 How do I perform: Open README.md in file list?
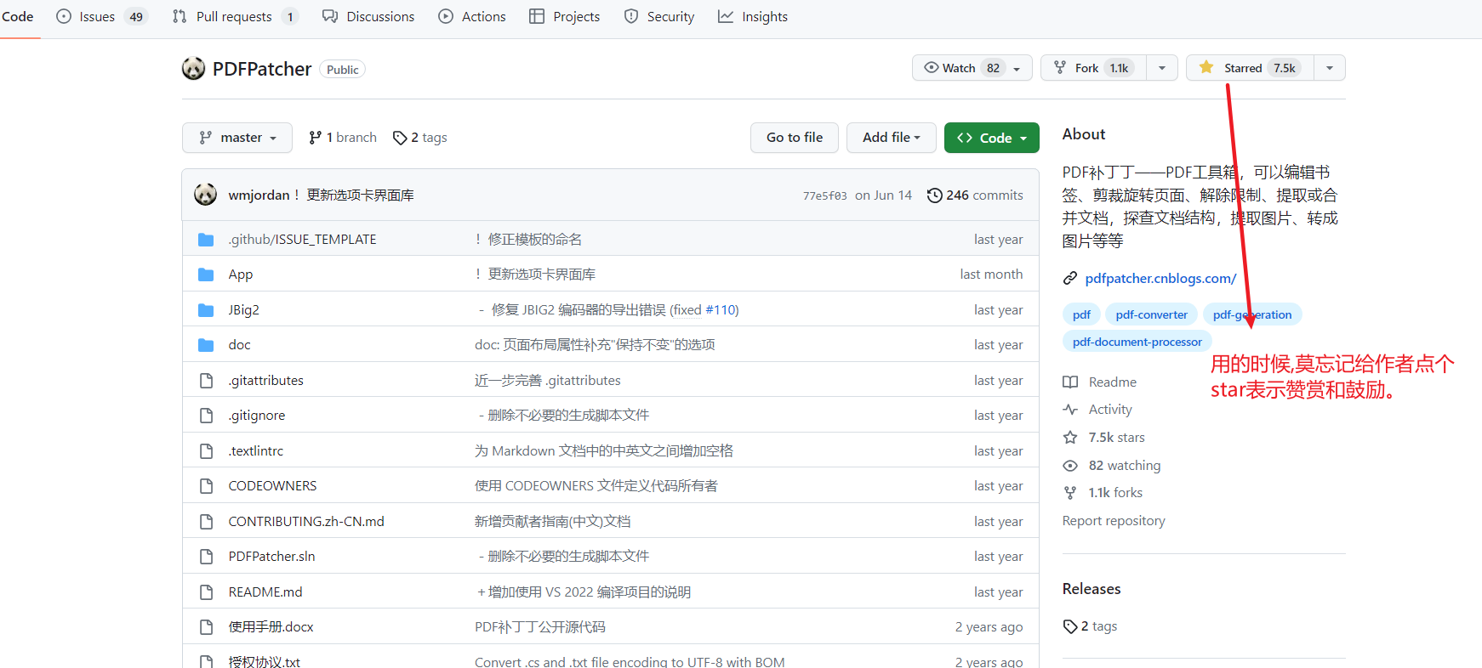[265, 592]
